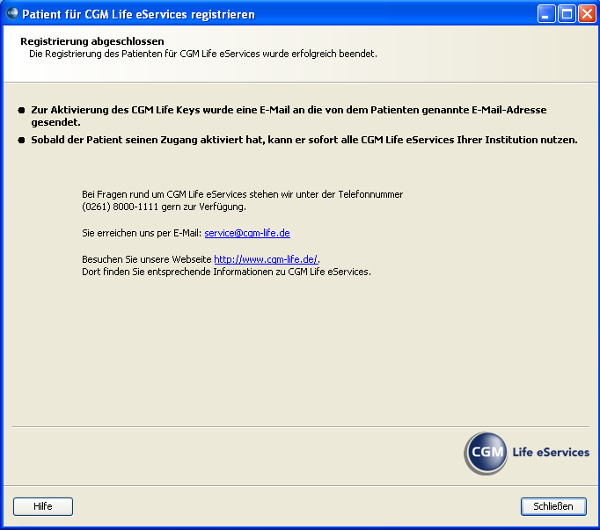
Task: Open help via the Hilfe button
Action: pyautogui.click(x=43, y=506)
